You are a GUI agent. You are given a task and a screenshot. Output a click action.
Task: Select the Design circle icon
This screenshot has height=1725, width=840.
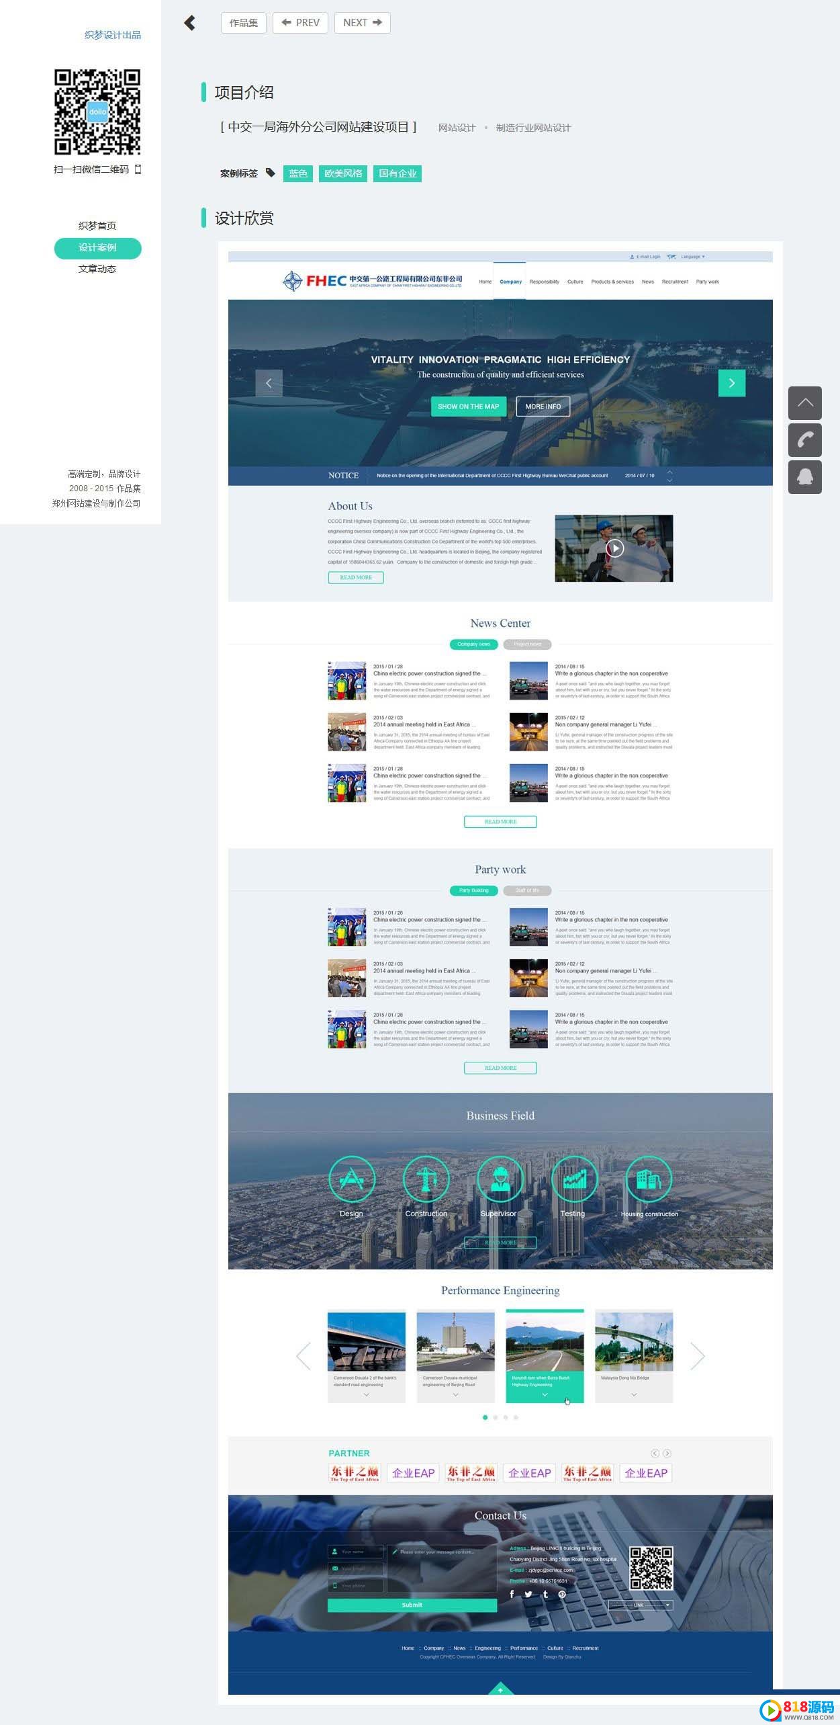(352, 1179)
